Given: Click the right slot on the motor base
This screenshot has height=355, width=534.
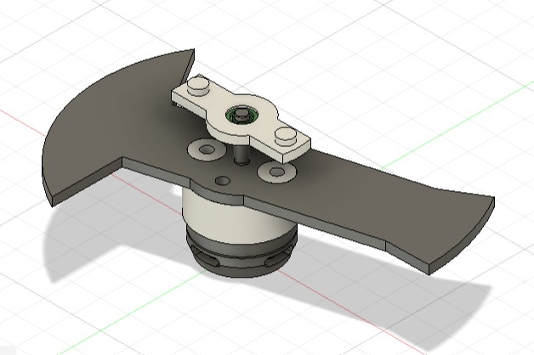Looking at the screenshot, I should [275, 262].
